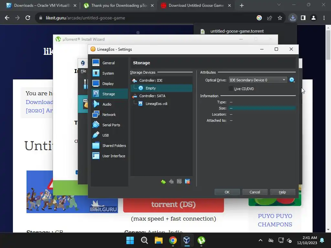Click the add storage controller icon
This screenshot has width=331, height=248.
[163, 181]
